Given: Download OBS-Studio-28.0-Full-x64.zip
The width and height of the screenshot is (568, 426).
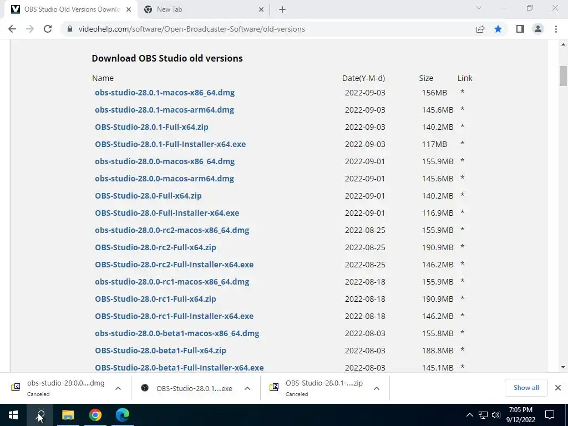Looking at the screenshot, I should click(x=148, y=196).
